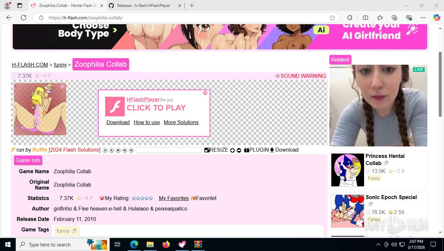Pause playback in player controls
444x251 pixels.
[118, 150]
